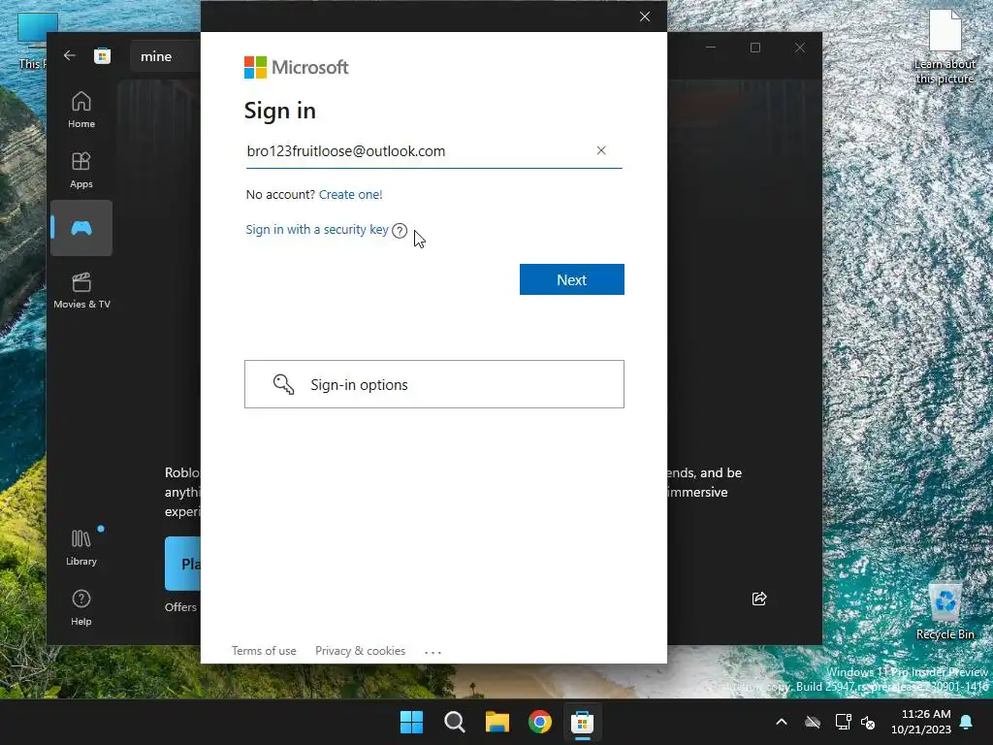The image size is (993, 745).
Task: Show hidden icons in the system tray
Action: [782, 722]
